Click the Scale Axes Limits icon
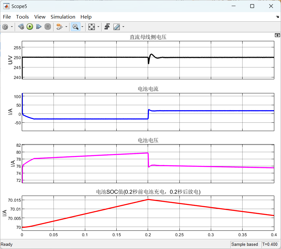This screenshot has height=249, width=281. coord(91,27)
